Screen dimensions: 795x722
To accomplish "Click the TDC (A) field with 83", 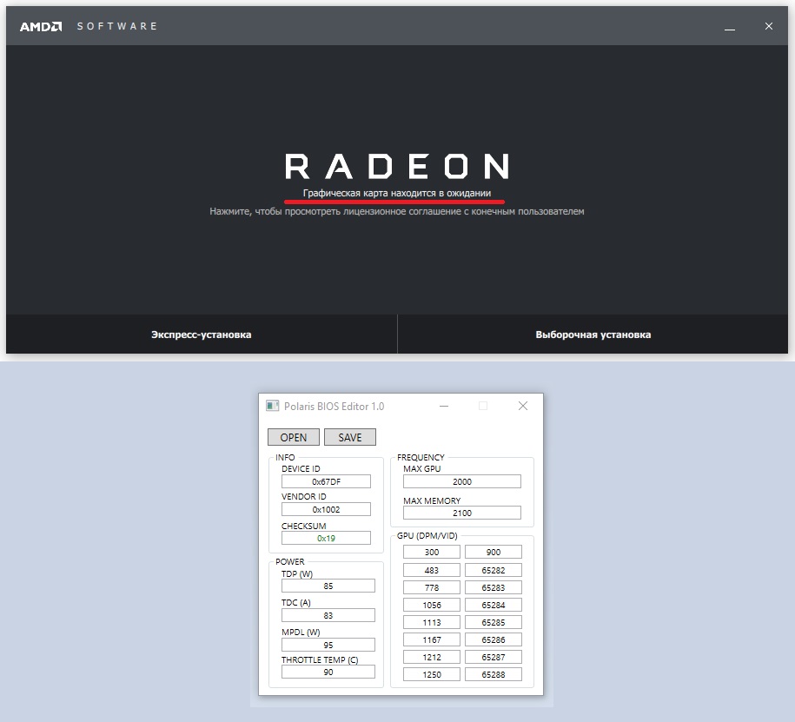I will click(328, 615).
